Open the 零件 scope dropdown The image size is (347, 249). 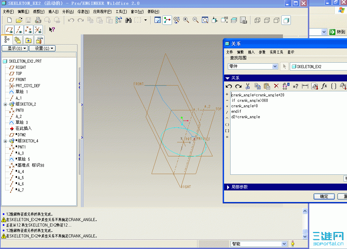coord(275,66)
